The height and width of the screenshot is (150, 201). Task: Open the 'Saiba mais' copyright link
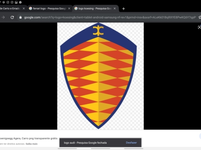tap(31, 144)
